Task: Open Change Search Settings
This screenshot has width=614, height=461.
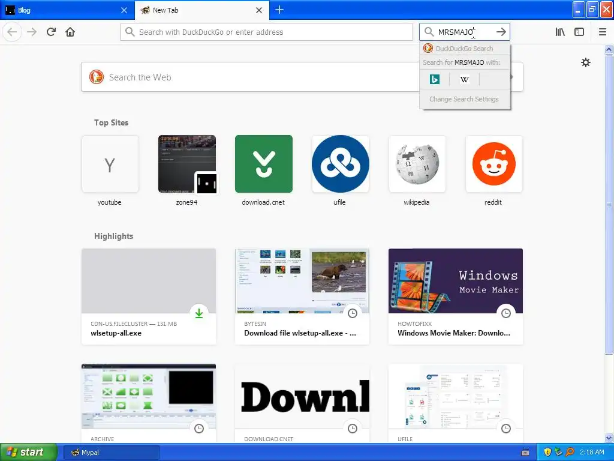Action: [465, 99]
